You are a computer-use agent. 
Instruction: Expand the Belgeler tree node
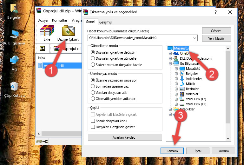pyautogui.click(x=176, y=74)
